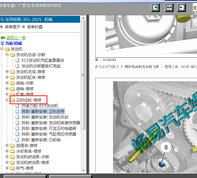Click the D-东风标致-301-2015- 机械 header bar
This screenshot has width=197, height=178.
tap(40, 19)
